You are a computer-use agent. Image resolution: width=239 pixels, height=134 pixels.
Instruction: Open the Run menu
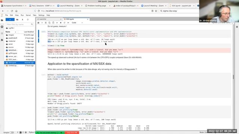tap(22, 15)
